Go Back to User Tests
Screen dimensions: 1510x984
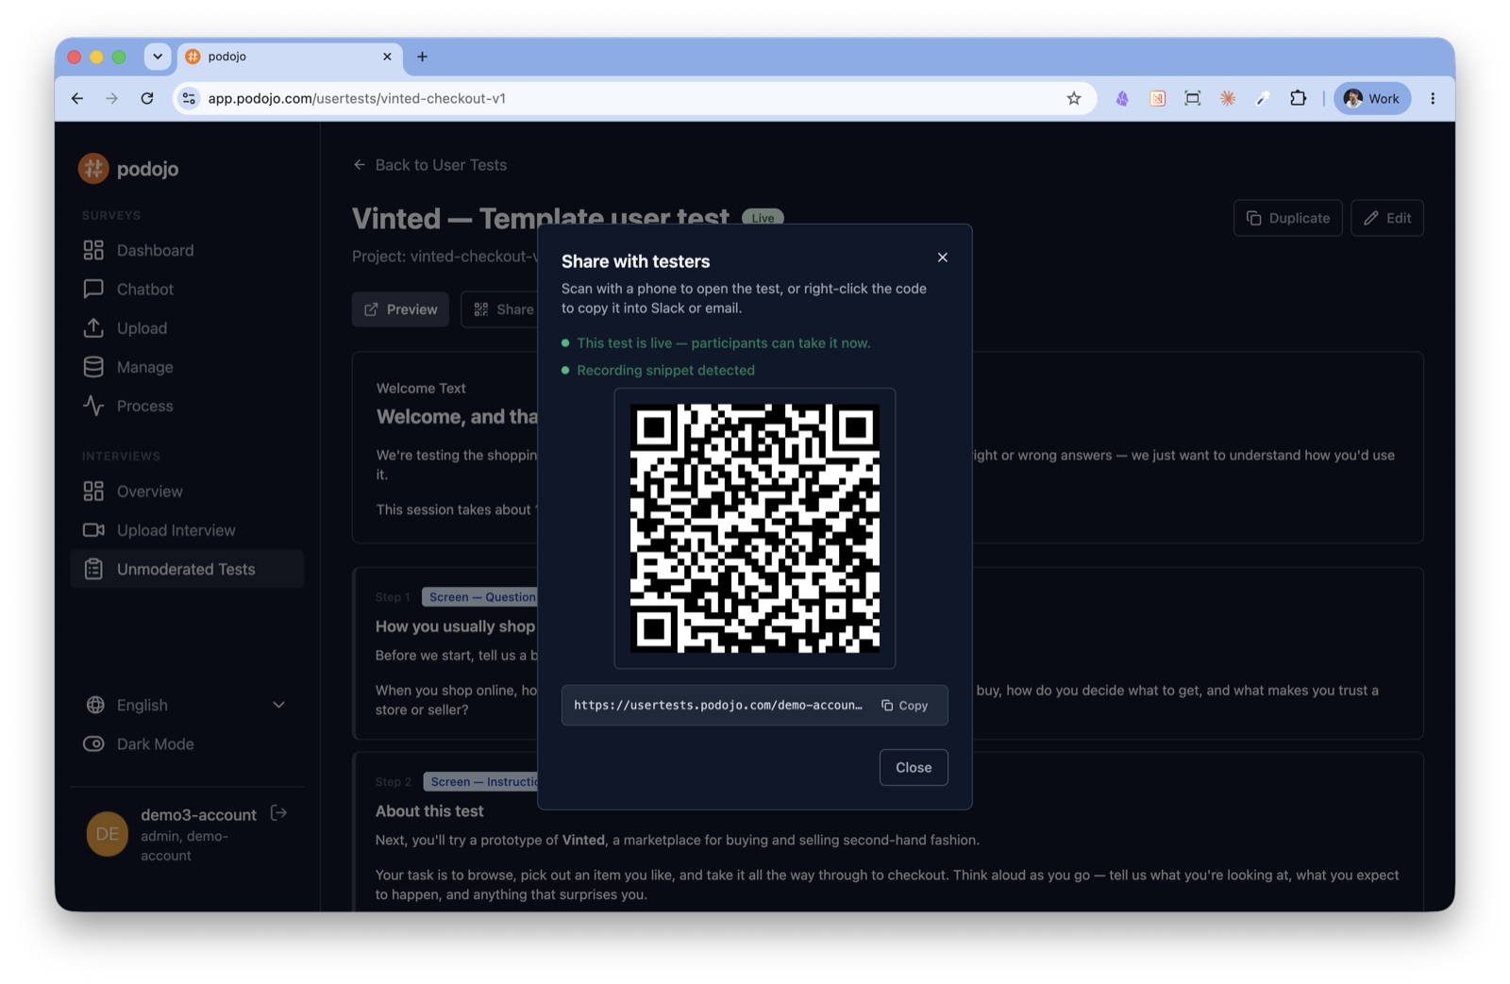tap(430, 165)
